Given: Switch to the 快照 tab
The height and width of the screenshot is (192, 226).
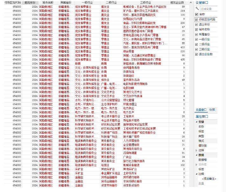Looking at the screenshot, I should click(212, 110).
